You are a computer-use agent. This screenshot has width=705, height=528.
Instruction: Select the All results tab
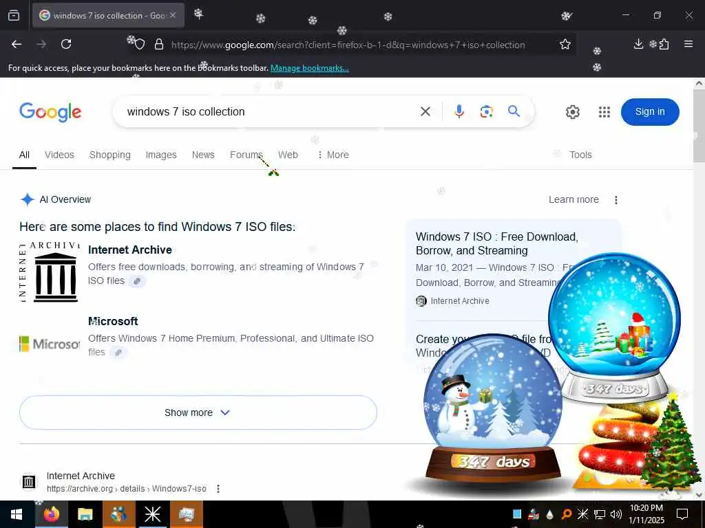(x=24, y=155)
